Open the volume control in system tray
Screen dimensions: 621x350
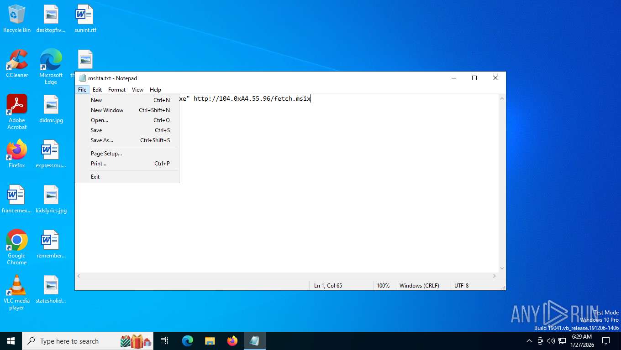(551, 341)
